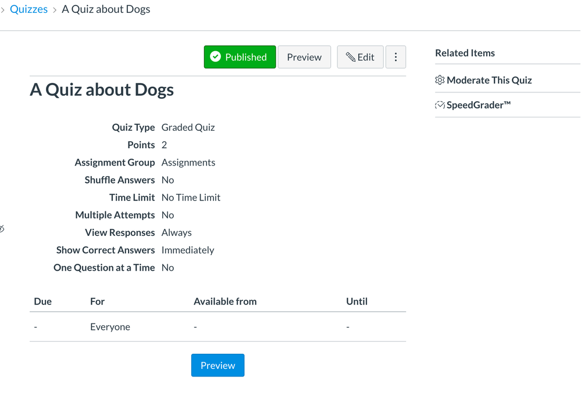The height and width of the screenshot is (395, 581).
Task: Click the 'Related Items' sidebar heading
Action: click(465, 53)
